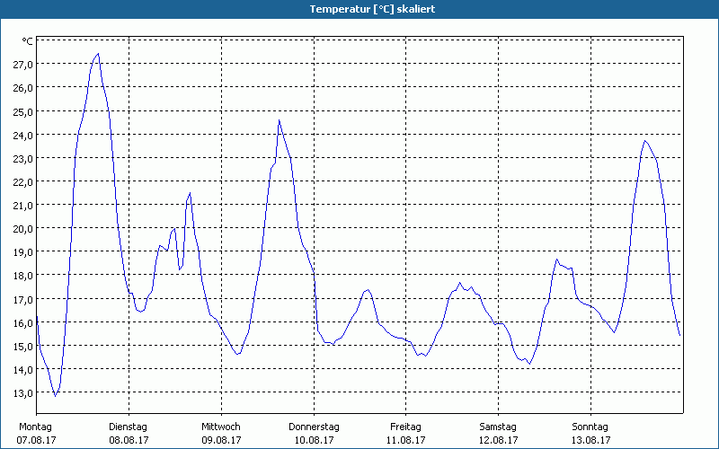Click the highest temperature peak on Monday
This screenshot has width=719, height=449.
[x=98, y=54]
